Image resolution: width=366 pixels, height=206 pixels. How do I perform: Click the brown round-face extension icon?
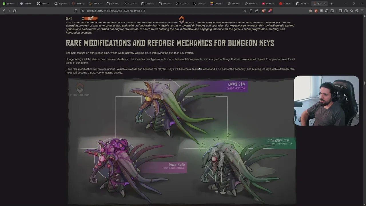(x=311, y=11)
